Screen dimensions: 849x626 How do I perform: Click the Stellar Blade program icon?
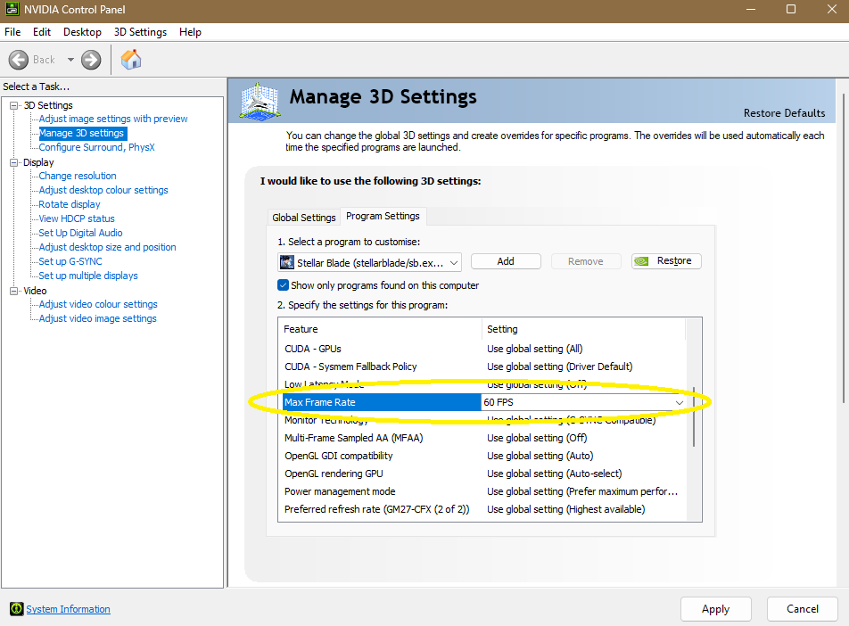pyautogui.click(x=286, y=263)
